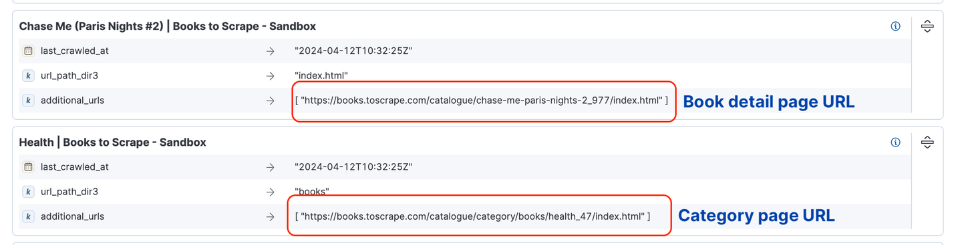Expand fields of the Chase Me result card

(x=927, y=27)
